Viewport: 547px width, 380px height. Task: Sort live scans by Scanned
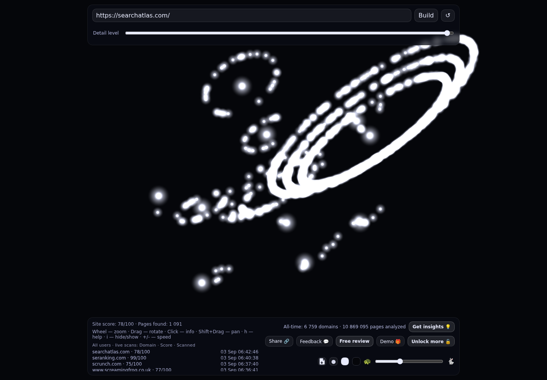(186, 345)
